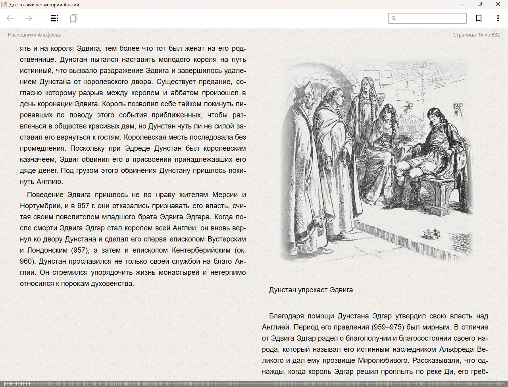Viewport: 508px width, 387px height.
Task: Click the chapter title Наследники Альфреда
Action: (35, 35)
